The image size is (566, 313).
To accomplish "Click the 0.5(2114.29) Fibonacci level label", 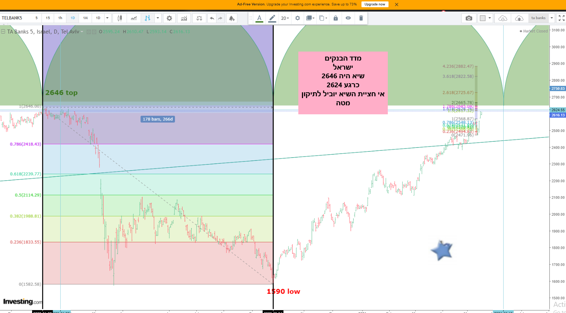I will click(28, 195).
